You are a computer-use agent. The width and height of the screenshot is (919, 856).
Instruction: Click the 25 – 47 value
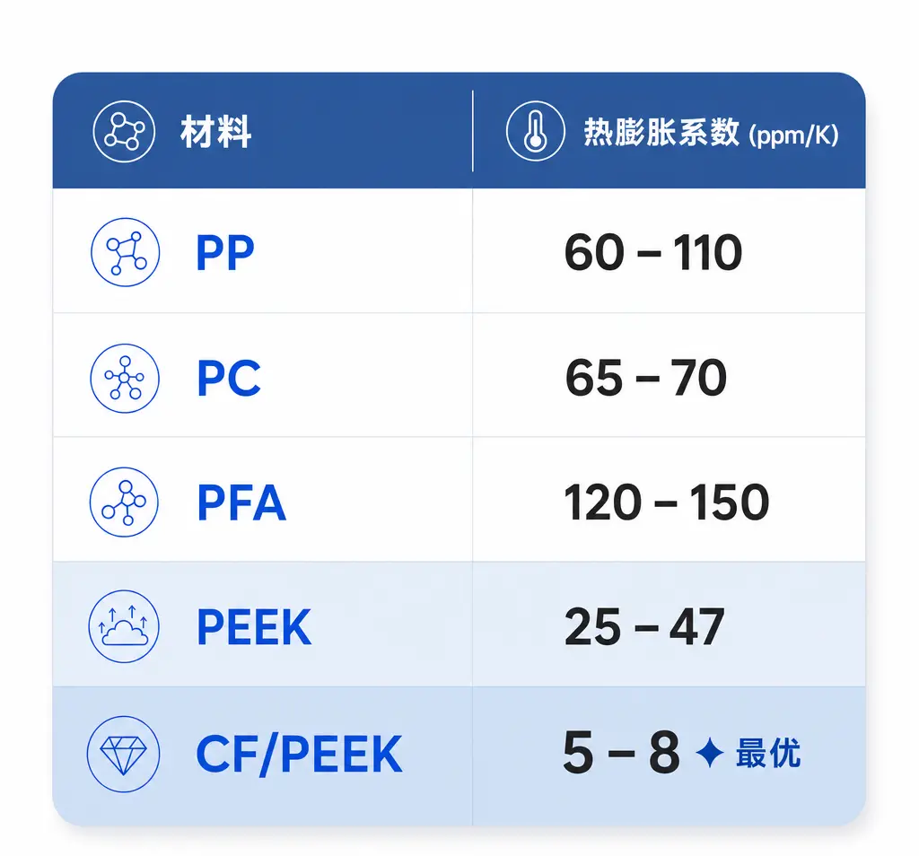click(644, 627)
